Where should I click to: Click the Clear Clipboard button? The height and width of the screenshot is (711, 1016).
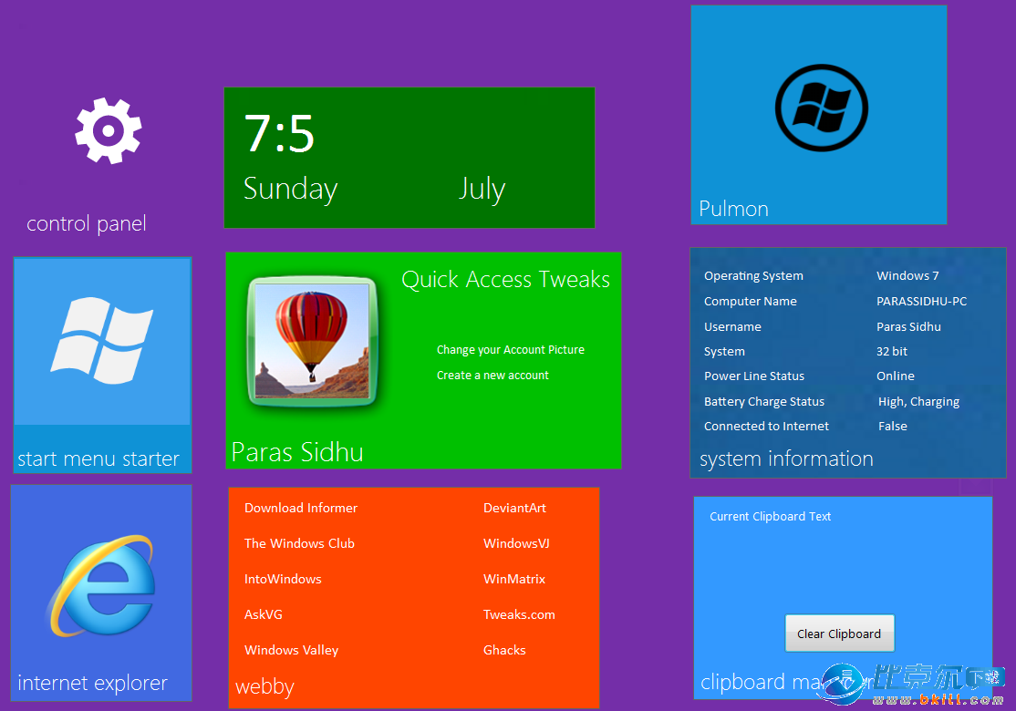[x=839, y=634]
